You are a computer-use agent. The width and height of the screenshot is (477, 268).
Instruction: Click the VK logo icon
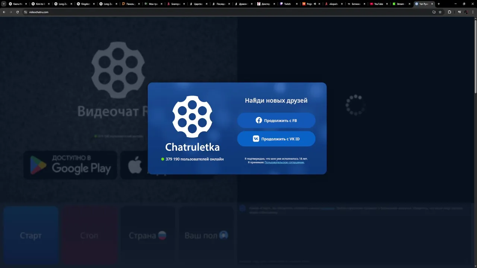(x=256, y=139)
